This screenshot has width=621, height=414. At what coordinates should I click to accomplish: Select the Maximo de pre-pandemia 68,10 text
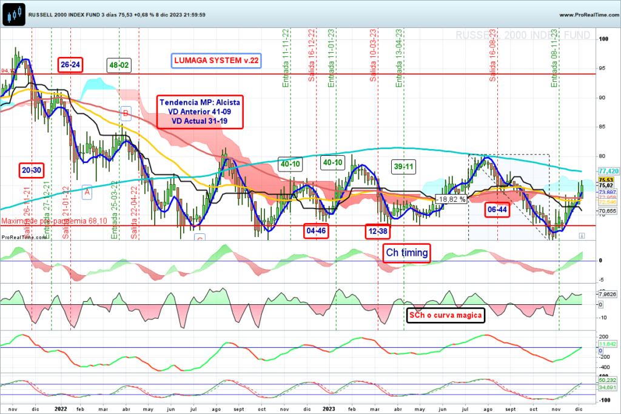(x=54, y=221)
